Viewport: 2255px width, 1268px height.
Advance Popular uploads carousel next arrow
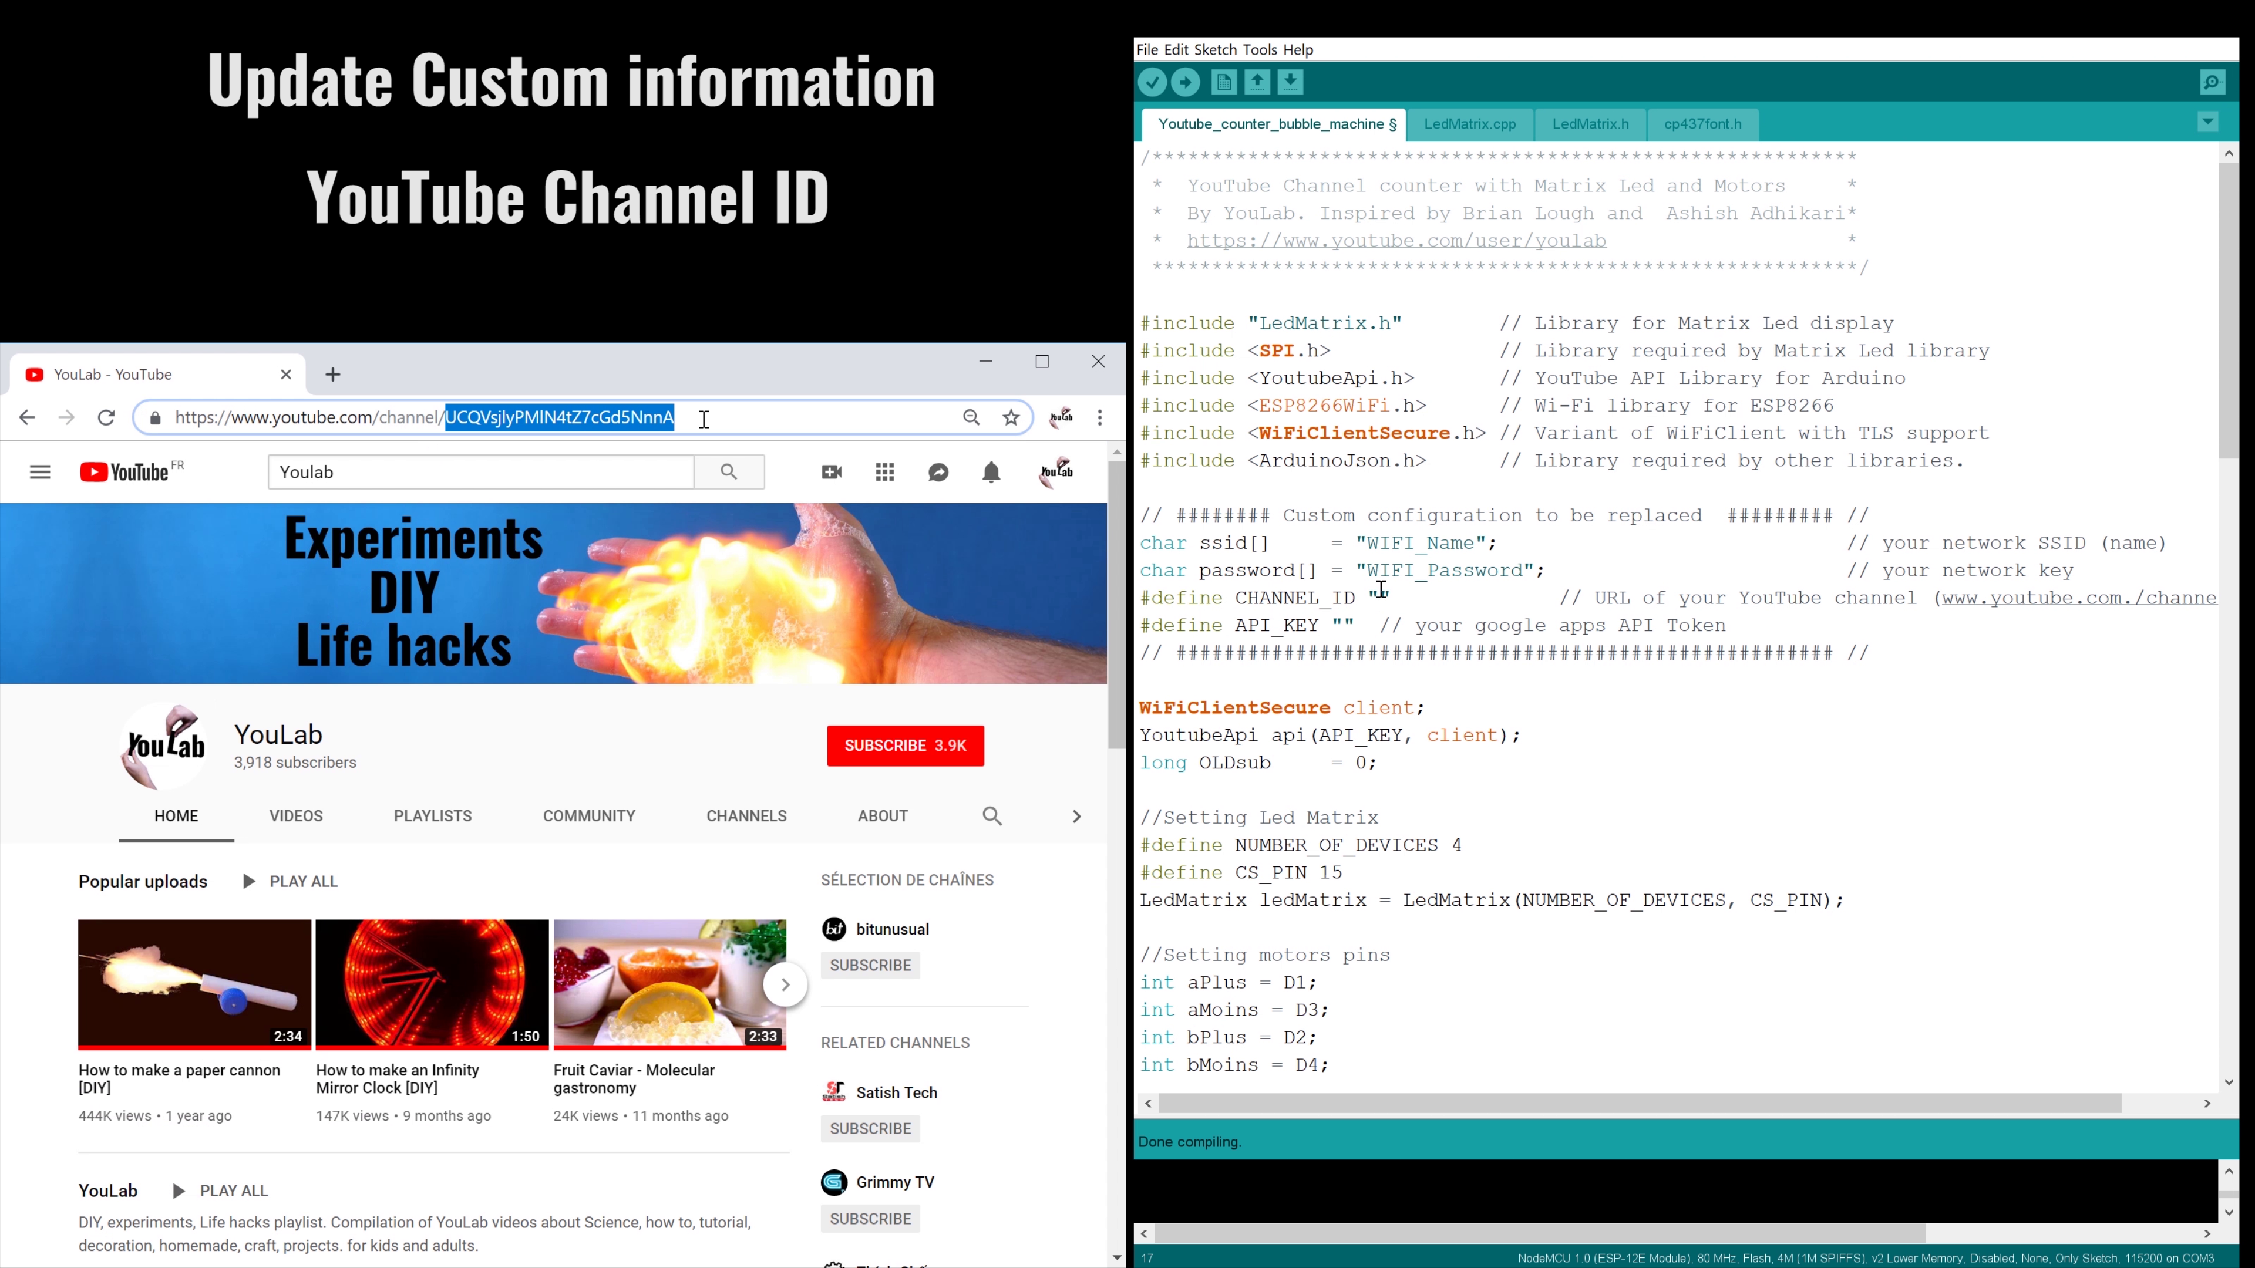[785, 984]
